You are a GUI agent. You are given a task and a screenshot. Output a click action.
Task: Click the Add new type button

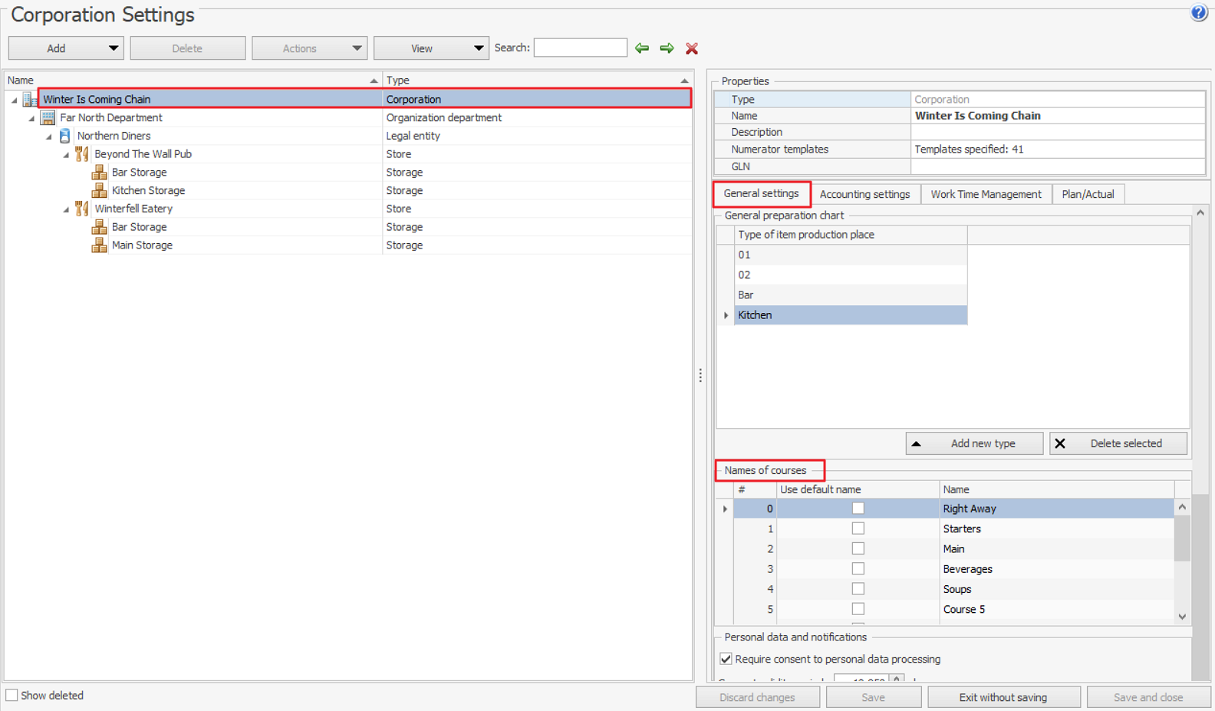coord(974,443)
